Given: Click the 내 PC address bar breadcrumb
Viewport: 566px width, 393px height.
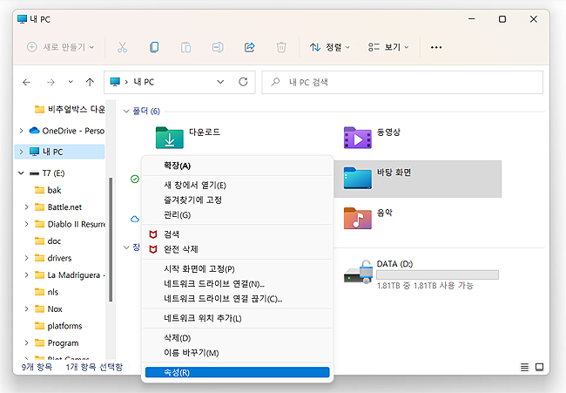Looking at the screenshot, I should [144, 82].
